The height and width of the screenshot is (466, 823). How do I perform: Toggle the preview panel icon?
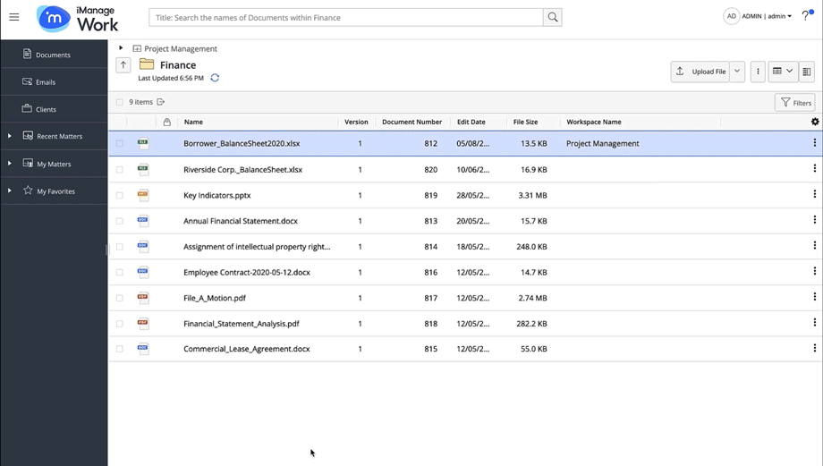pos(806,72)
